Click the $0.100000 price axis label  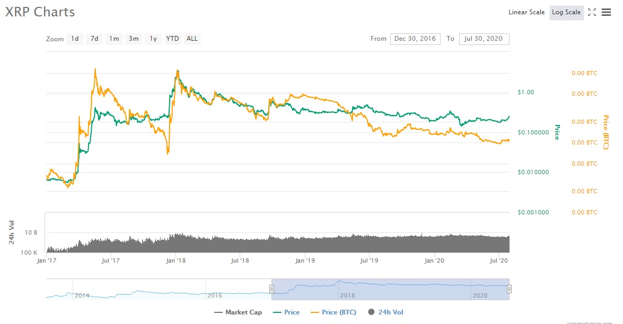[x=533, y=132]
